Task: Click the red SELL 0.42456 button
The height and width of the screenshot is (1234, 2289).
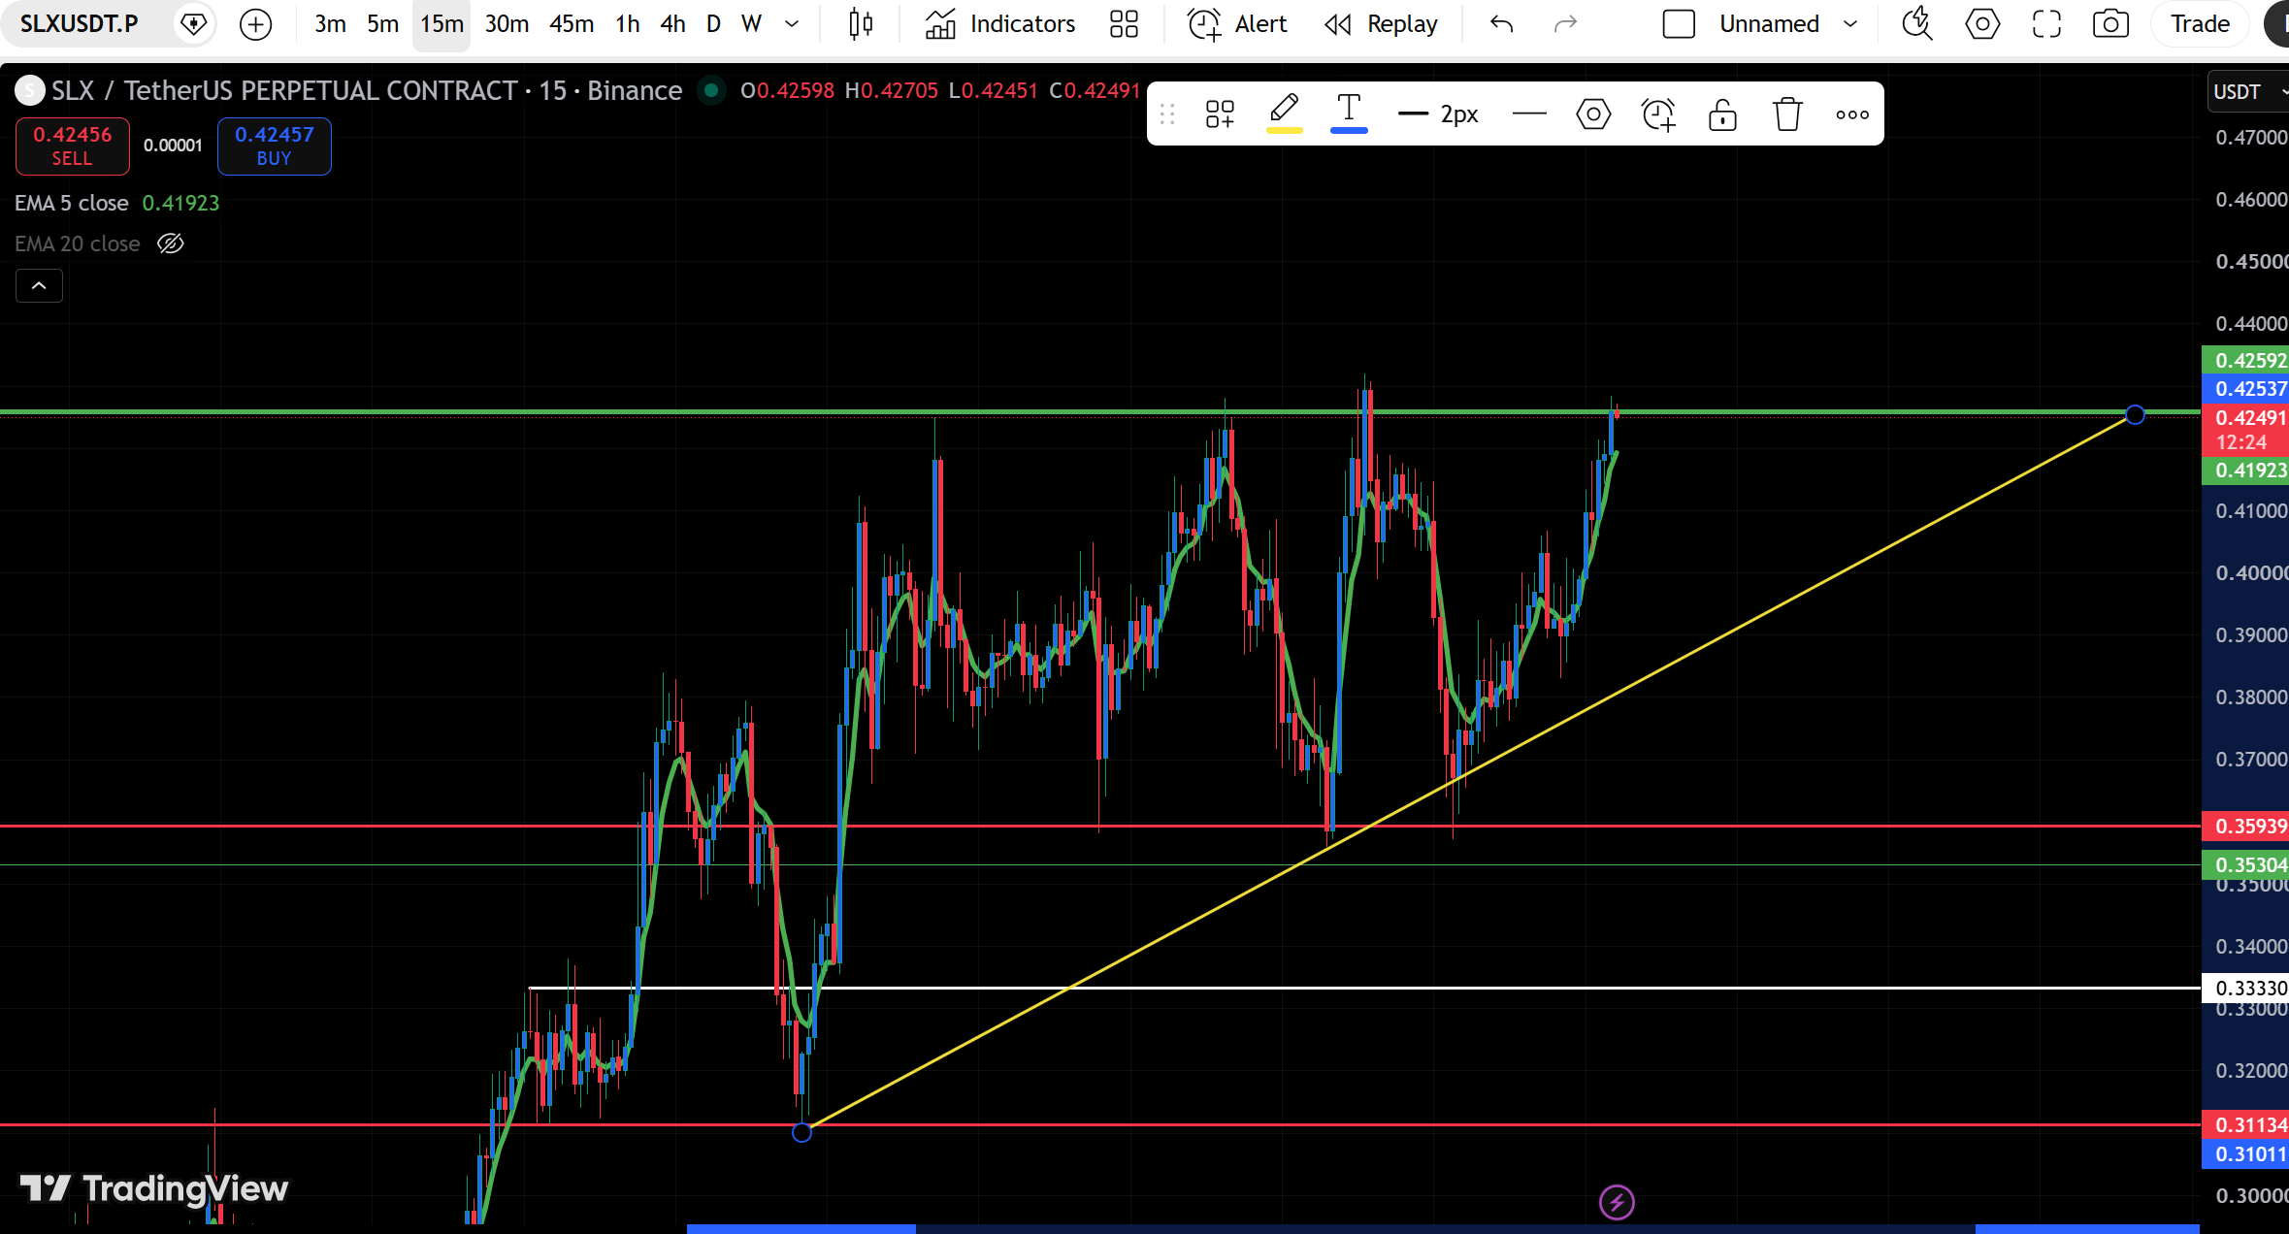Action: tap(73, 146)
